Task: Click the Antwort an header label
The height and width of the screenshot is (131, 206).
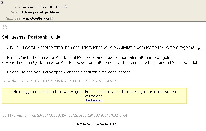Action: tap(13, 18)
